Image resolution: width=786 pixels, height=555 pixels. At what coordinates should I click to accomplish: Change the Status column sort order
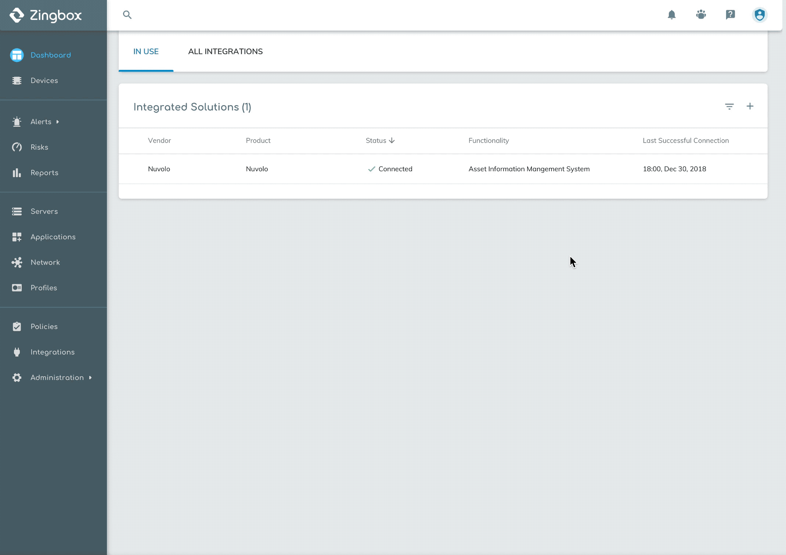point(380,140)
